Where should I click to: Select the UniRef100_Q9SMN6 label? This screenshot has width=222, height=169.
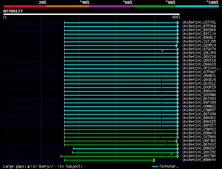point(199,95)
